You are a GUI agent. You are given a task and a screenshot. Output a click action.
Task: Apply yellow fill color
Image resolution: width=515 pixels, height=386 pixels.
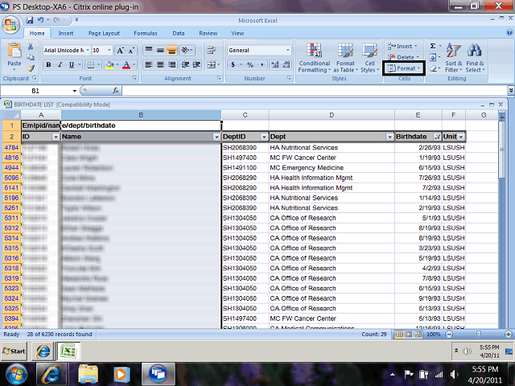point(109,64)
